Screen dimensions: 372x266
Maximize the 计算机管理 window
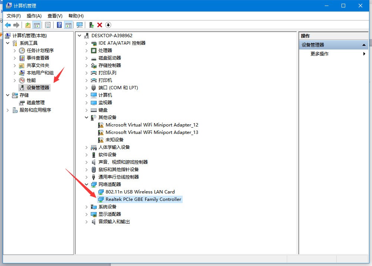pyautogui.click(x=343, y=6)
